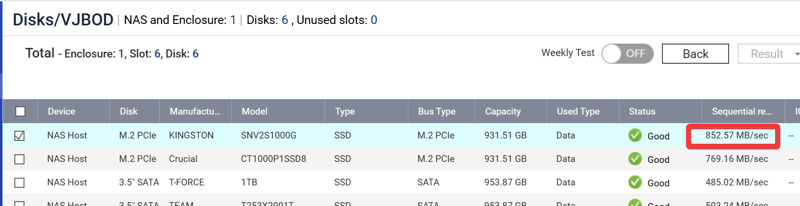Uncheck the KINGSTON disk row checkbox

[x=20, y=136]
